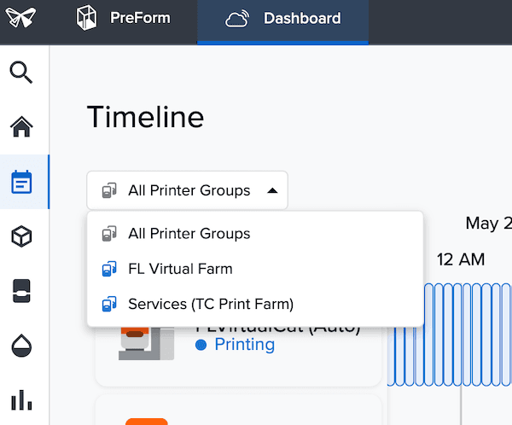Click the blue Printing status link

tap(245, 345)
